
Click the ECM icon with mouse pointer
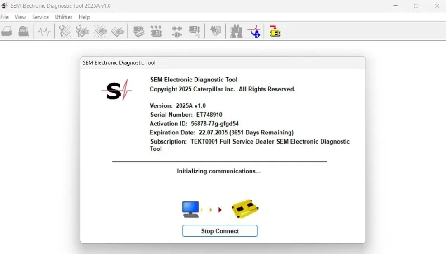[195, 31]
